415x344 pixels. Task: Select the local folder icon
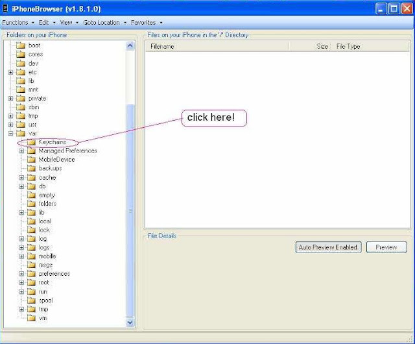pyautogui.click(x=32, y=221)
